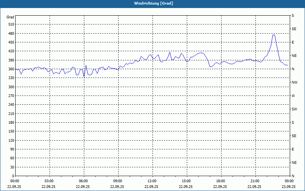Click the 0 degree axis label
This screenshot has height=191, width=305.
pos(13,176)
